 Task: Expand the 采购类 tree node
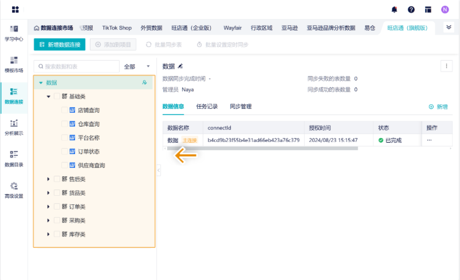(x=48, y=220)
